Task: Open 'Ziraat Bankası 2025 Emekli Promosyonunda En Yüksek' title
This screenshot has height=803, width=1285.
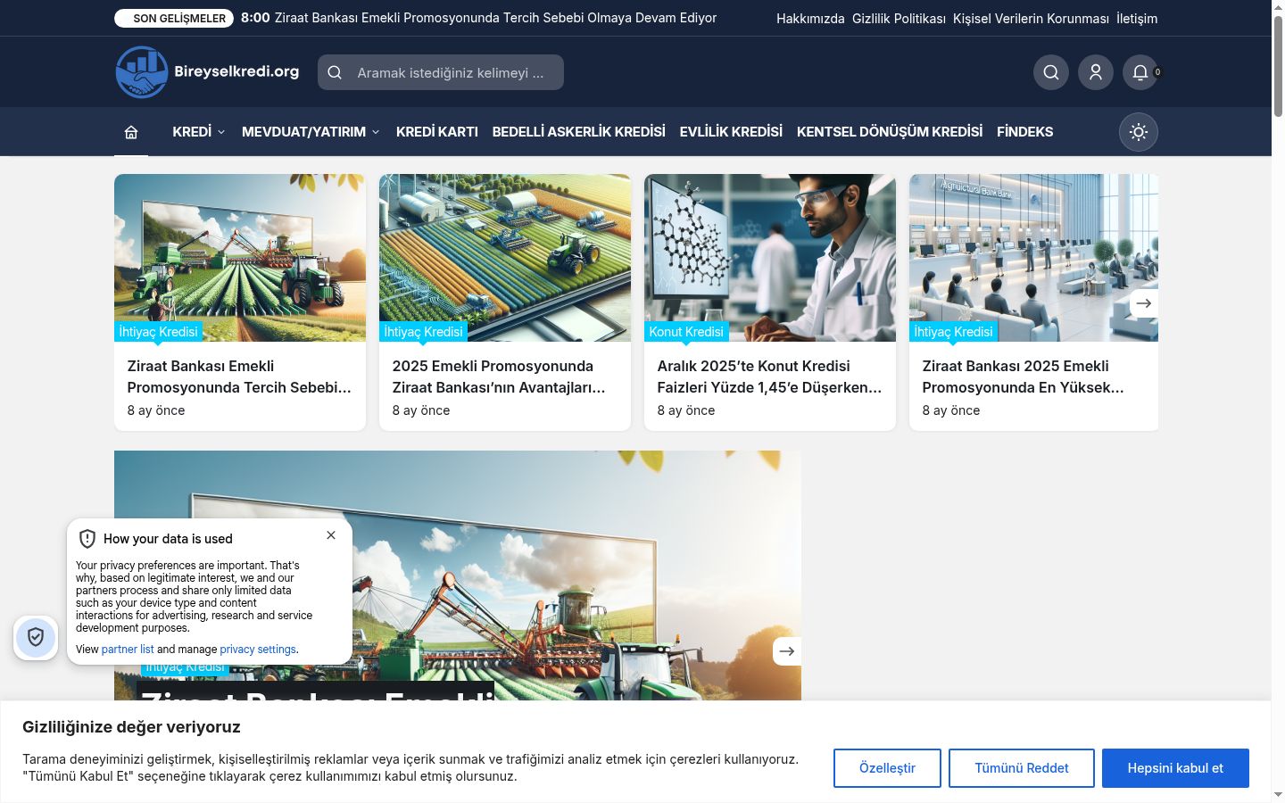Action: 1023,377
